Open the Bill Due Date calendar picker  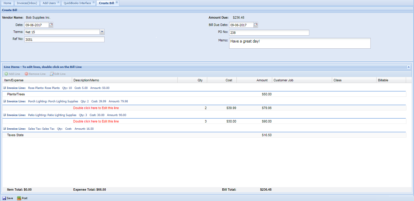256,25
